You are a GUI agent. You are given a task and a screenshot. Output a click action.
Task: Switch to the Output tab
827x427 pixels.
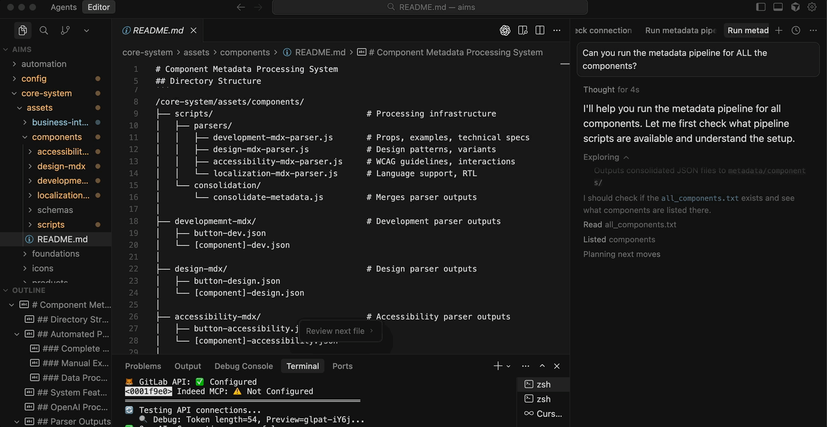pyautogui.click(x=187, y=366)
